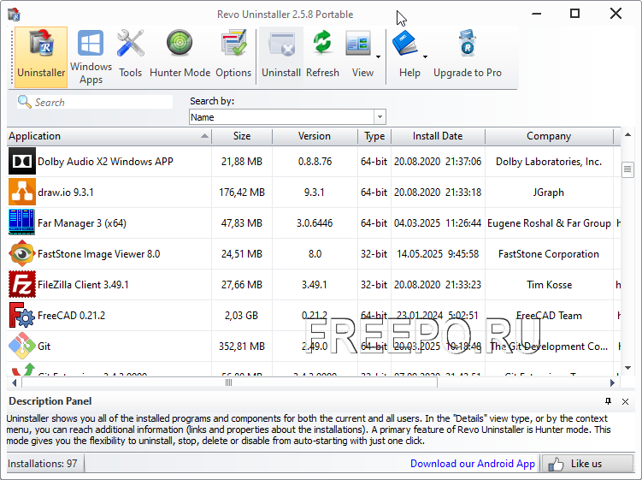Sort by the Type column header

tap(374, 136)
